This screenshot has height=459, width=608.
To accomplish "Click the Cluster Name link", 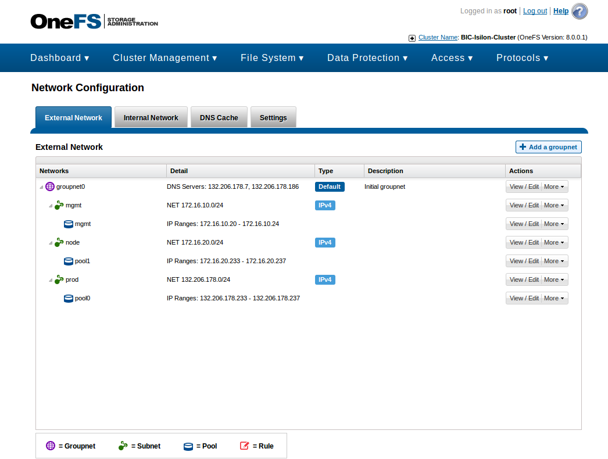I will (438, 37).
